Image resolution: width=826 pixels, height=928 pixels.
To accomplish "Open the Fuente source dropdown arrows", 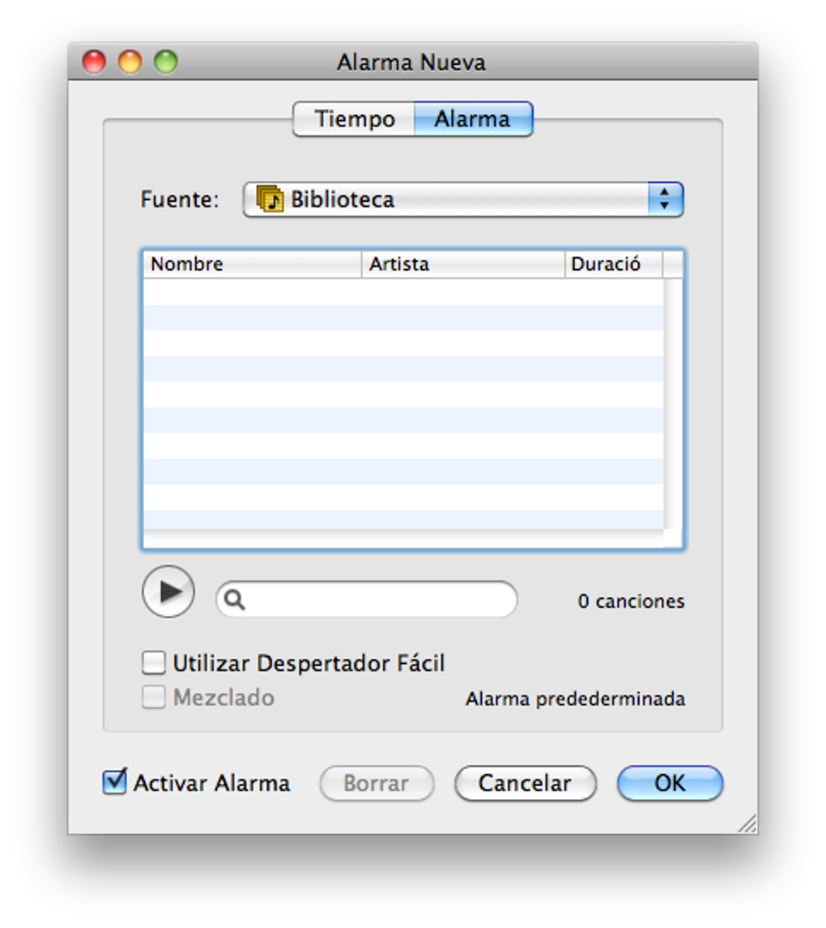I will pos(665,199).
